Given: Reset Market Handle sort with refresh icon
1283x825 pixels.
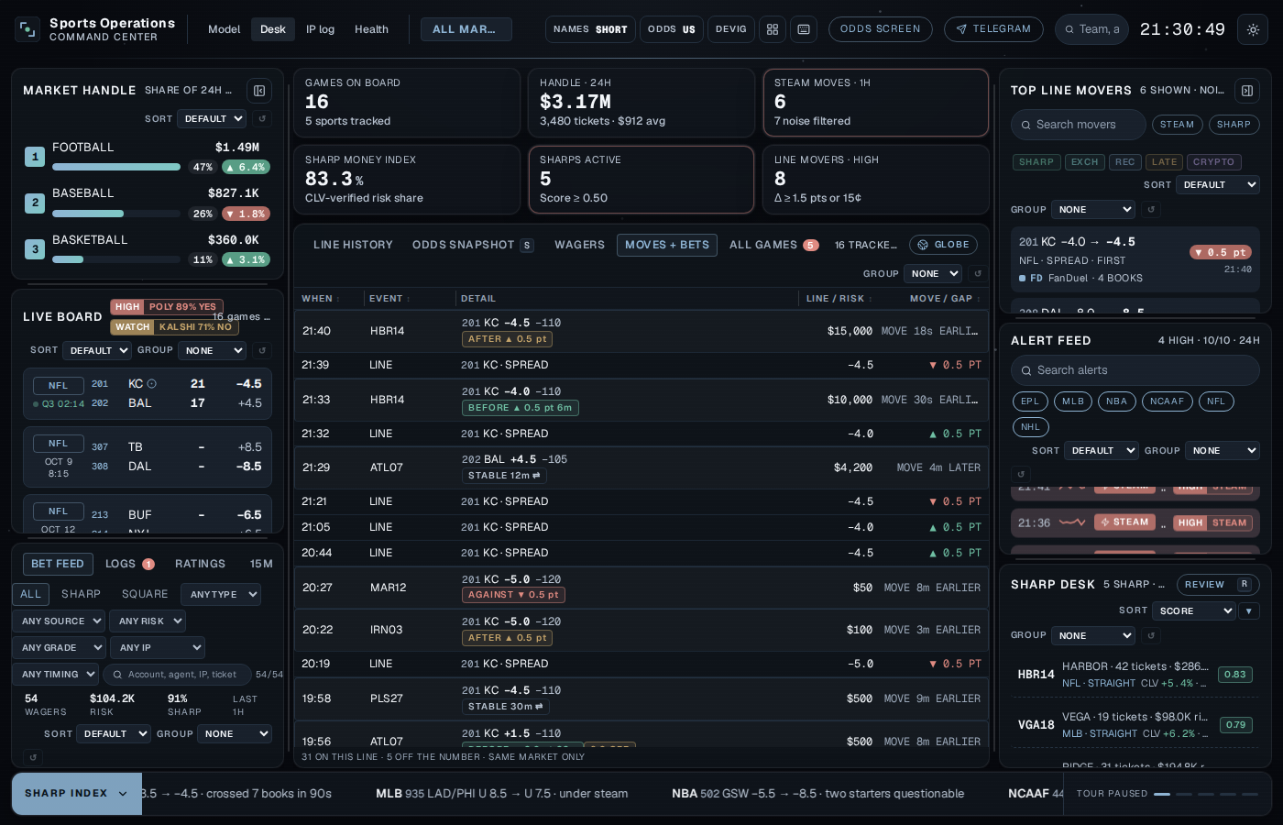Looking at the screenshot, I should (262, 119).
